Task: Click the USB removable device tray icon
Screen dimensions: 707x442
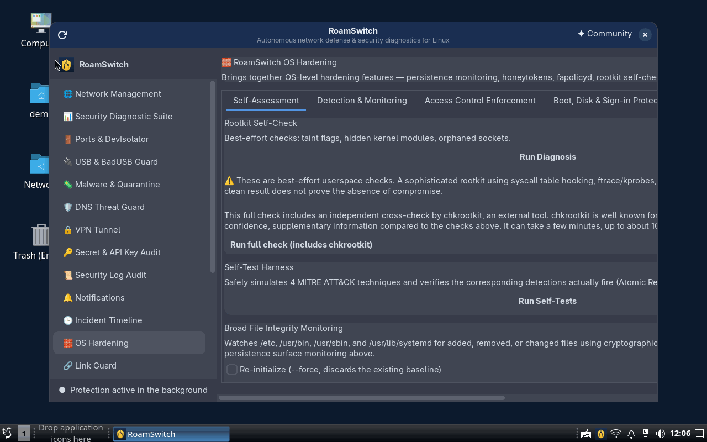Action: 645,434
